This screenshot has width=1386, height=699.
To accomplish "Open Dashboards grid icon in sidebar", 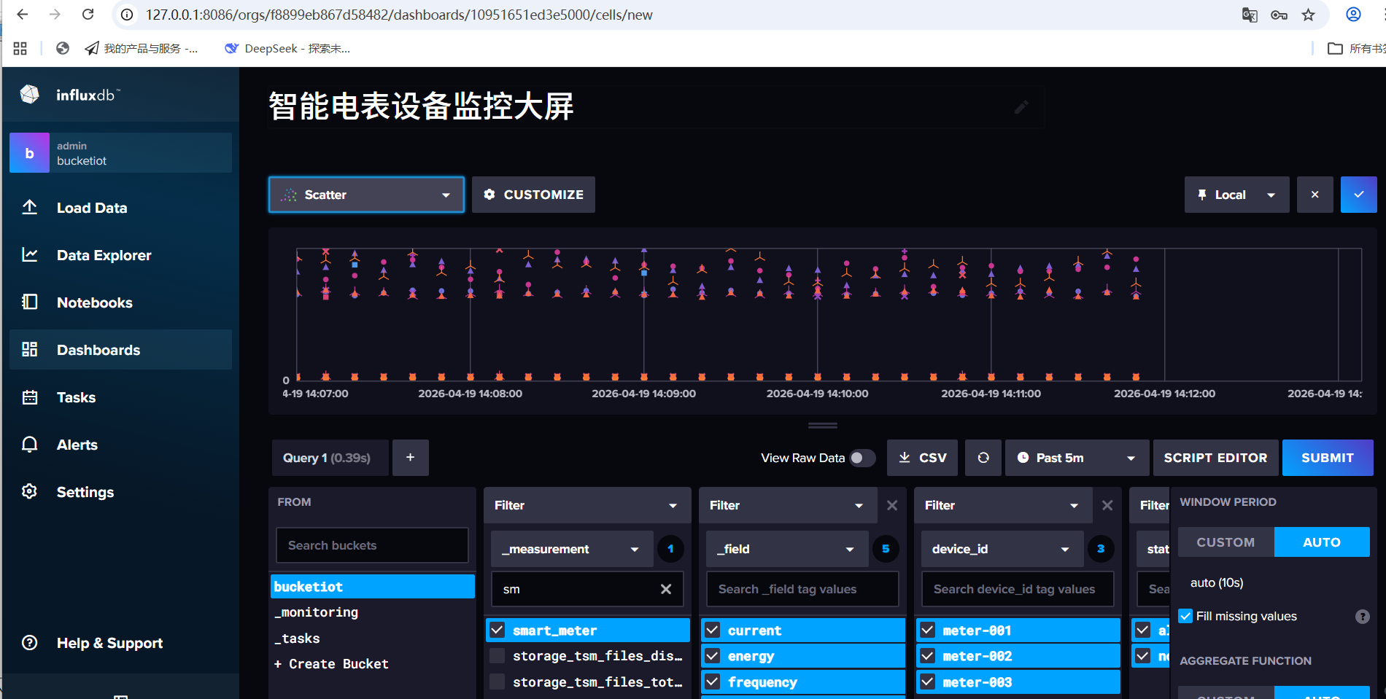I will tap(30, 349).
